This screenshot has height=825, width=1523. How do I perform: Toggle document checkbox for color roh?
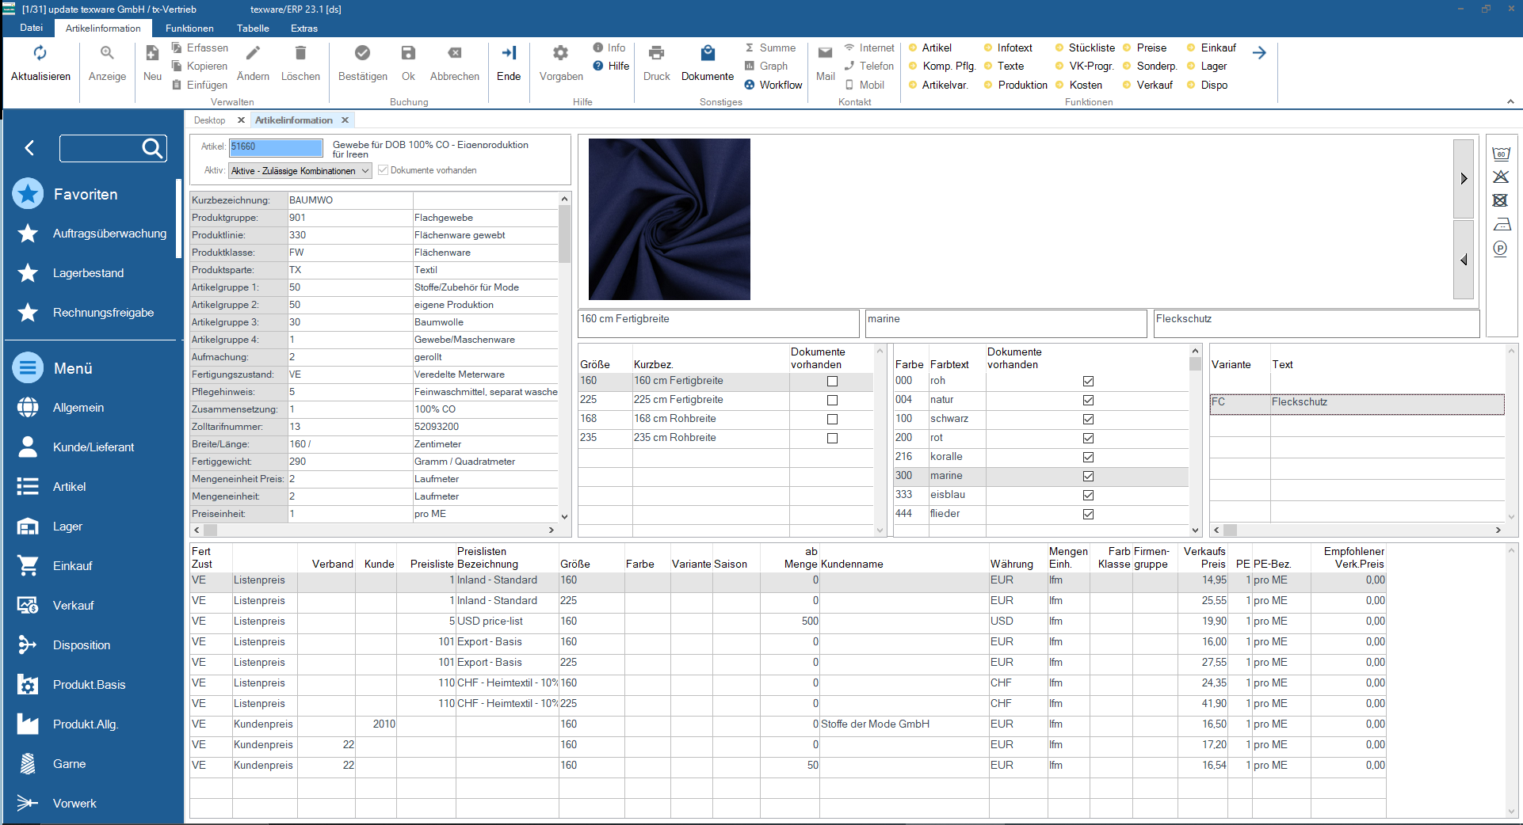point(1088,382)
